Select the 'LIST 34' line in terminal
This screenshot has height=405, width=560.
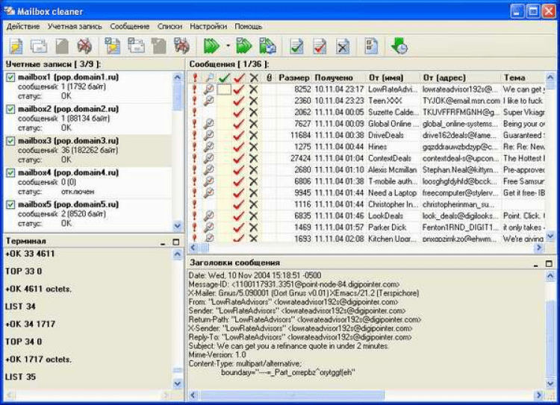20,307
